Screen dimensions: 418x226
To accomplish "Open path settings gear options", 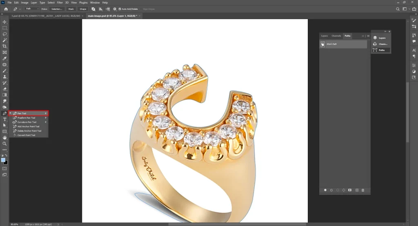I will [114, 9].
